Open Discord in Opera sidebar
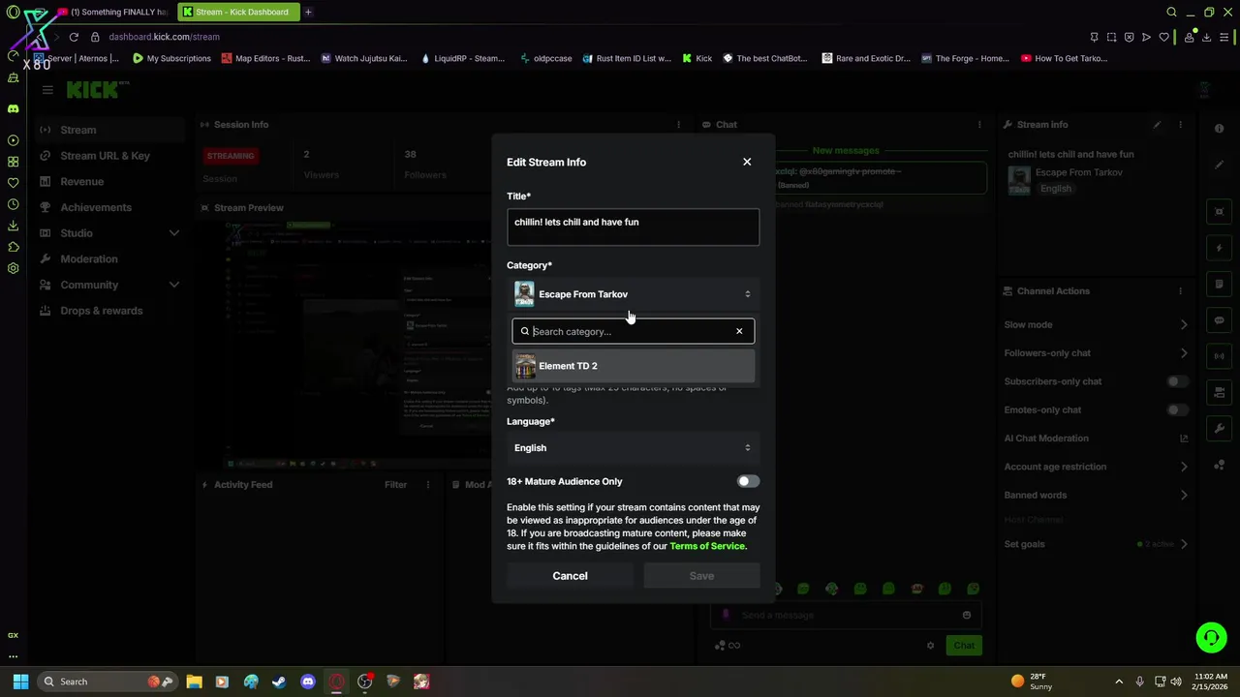 click(x=13, y=108)
